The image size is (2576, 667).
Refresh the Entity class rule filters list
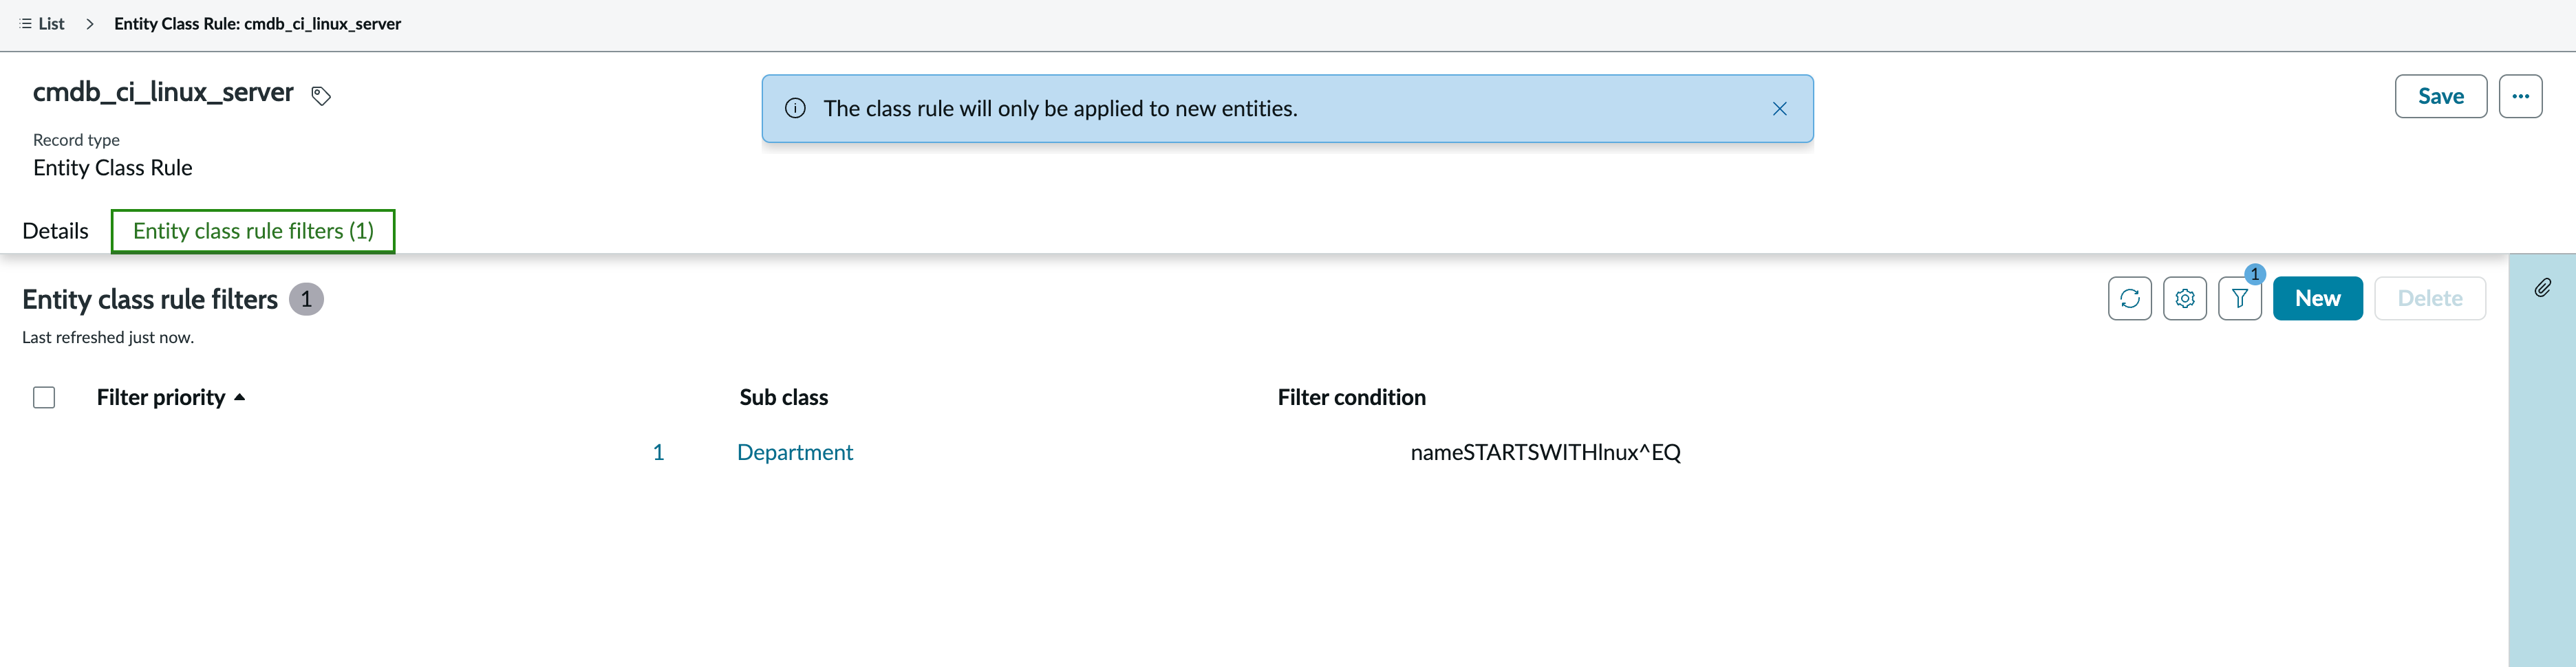[x=2129, y=298]
